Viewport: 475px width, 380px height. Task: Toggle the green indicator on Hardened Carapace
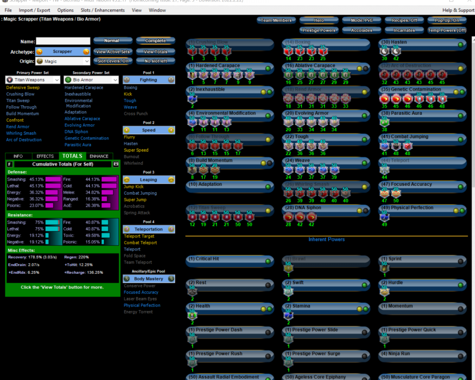click(268, 68)
